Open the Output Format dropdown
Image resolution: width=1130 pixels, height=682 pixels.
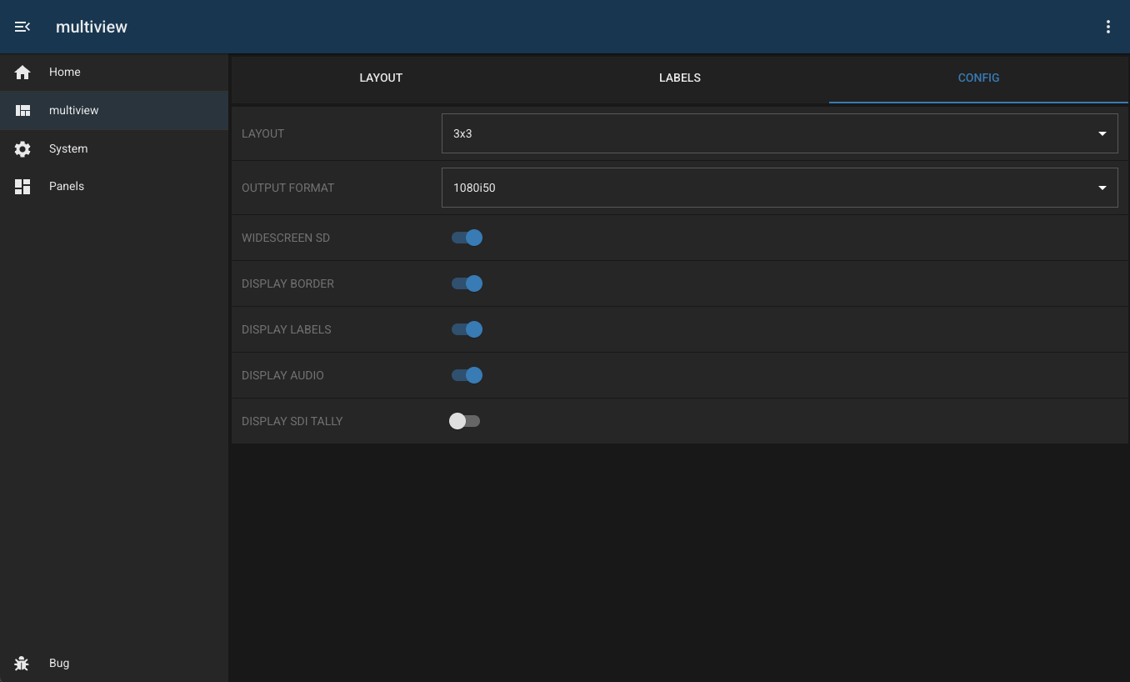point(779,188)
